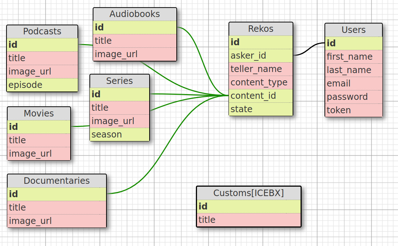Select the content_id row in Rekos
The width and height of the screenshot is (398, 246).
(x=261, y=96)
